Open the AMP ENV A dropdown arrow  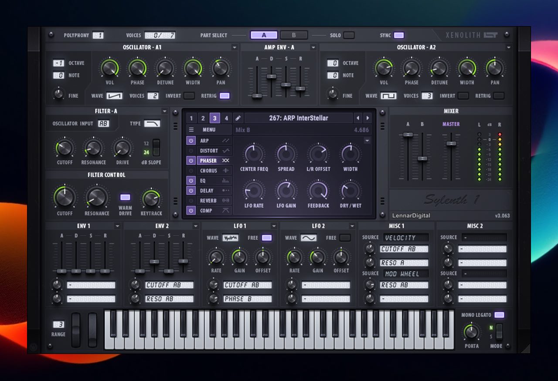[x=313, y=47]
